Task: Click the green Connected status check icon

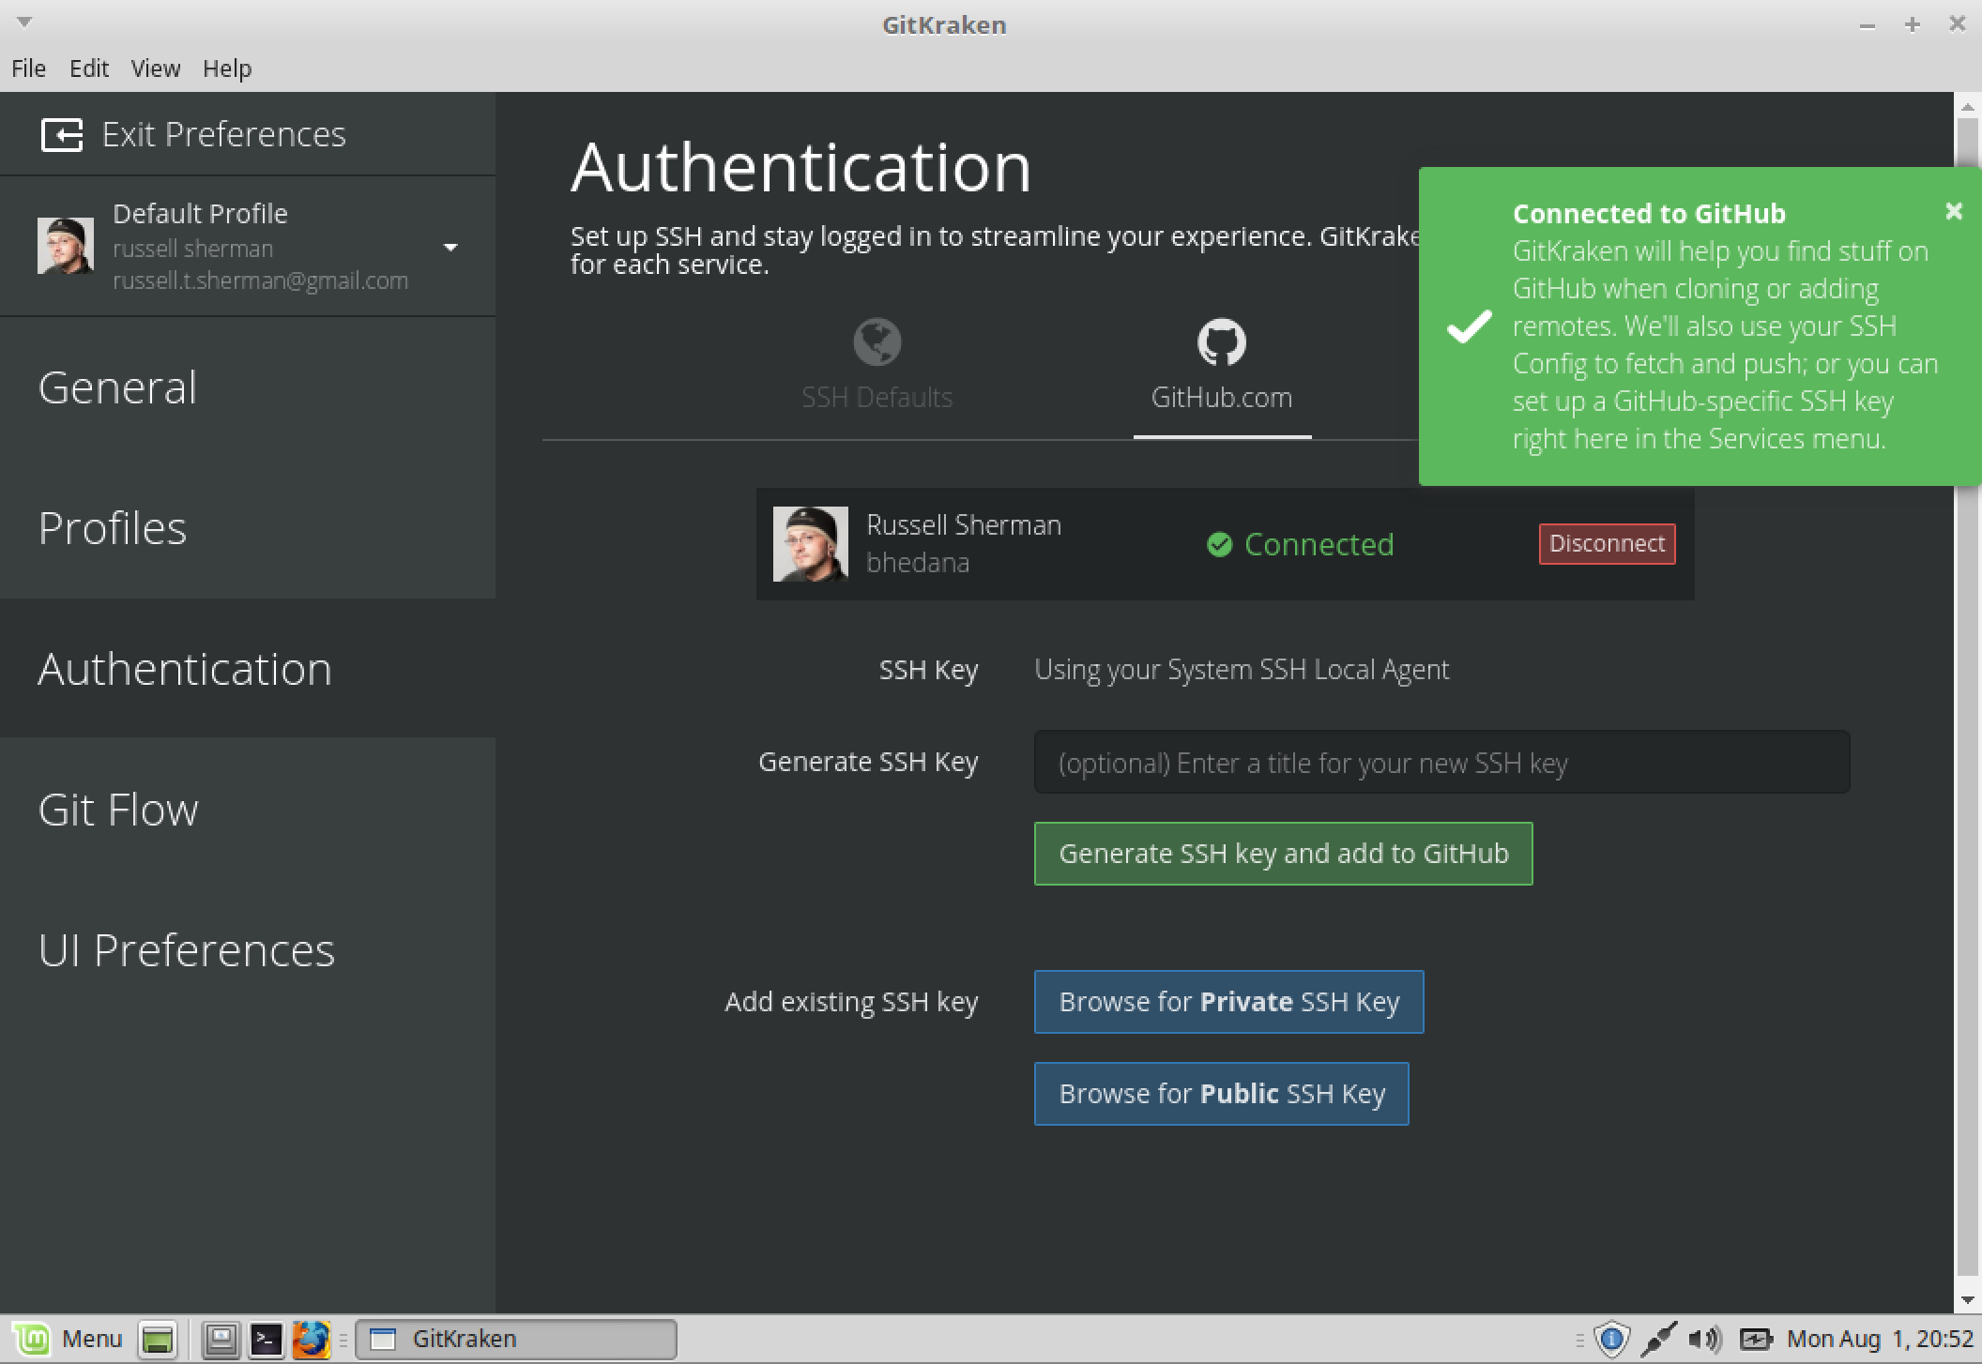Action: [1219, 544]
